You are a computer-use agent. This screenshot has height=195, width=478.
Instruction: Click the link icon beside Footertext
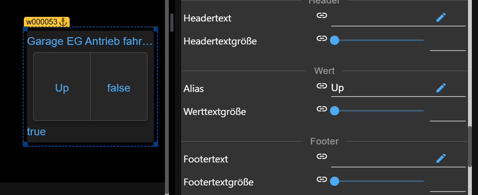(x=321, y=156)
